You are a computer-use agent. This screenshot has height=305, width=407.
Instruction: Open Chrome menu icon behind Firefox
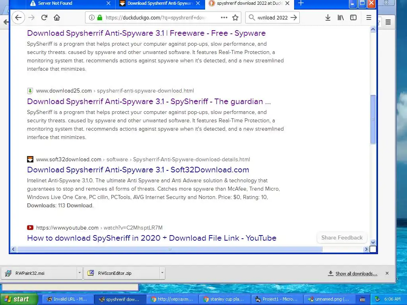click(x=388, y=22)
